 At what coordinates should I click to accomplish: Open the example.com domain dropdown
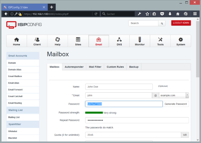[x=174, y=96]
